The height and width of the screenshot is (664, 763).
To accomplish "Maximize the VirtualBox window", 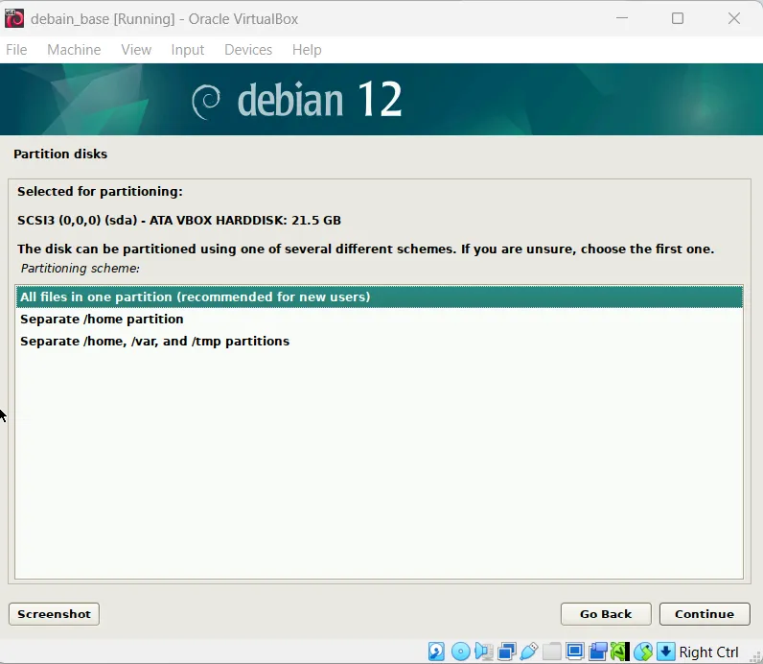I will (678, 18).
